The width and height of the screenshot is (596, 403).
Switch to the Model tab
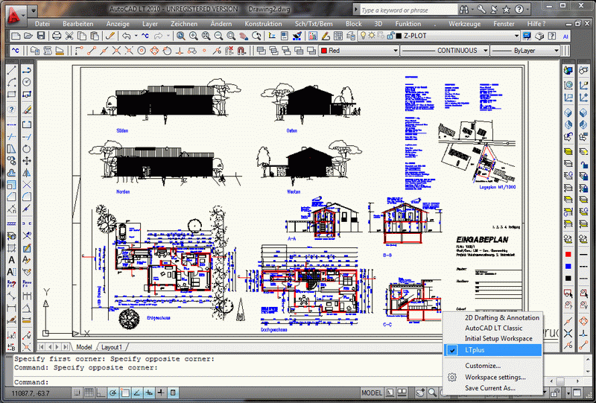[84, 347]
